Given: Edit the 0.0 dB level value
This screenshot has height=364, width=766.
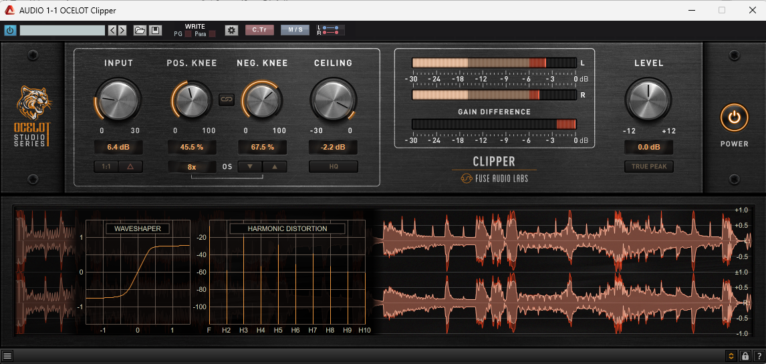Looking at the screenshot, I should pos(648,147).
